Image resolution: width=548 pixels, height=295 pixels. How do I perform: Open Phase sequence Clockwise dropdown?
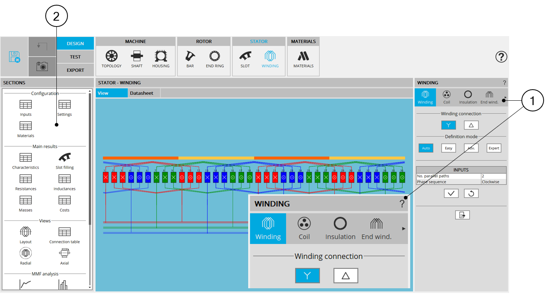click(493, 182)
